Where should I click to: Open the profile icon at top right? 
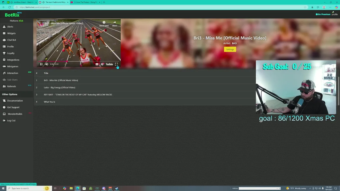click(x=334, y=13)
